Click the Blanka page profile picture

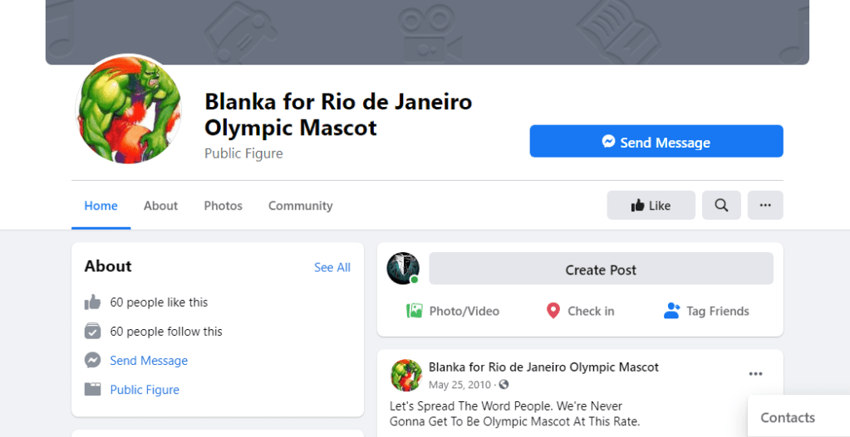click(x=129, y=110)
